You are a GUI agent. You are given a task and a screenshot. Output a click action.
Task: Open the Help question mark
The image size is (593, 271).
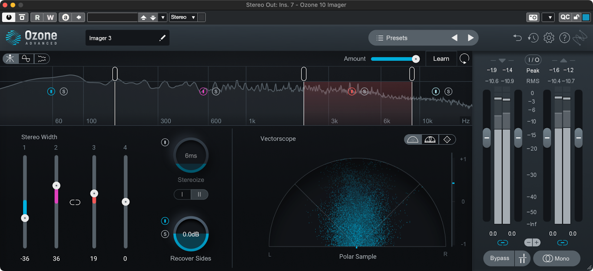click(564, 37)
